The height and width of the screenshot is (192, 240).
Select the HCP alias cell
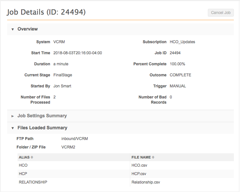23,174
